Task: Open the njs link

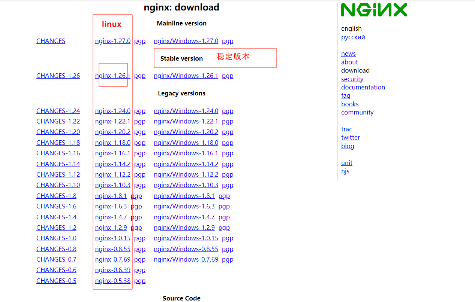Action: click(x=345, y=171)
